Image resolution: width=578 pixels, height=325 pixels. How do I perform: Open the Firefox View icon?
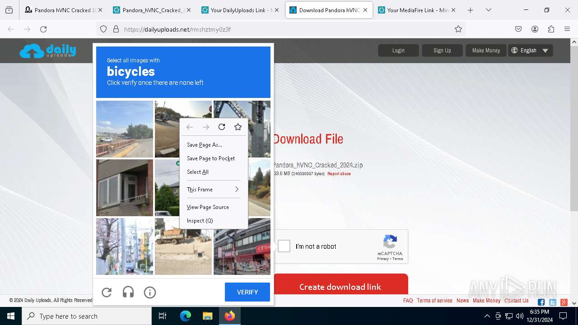coord(9,10)
